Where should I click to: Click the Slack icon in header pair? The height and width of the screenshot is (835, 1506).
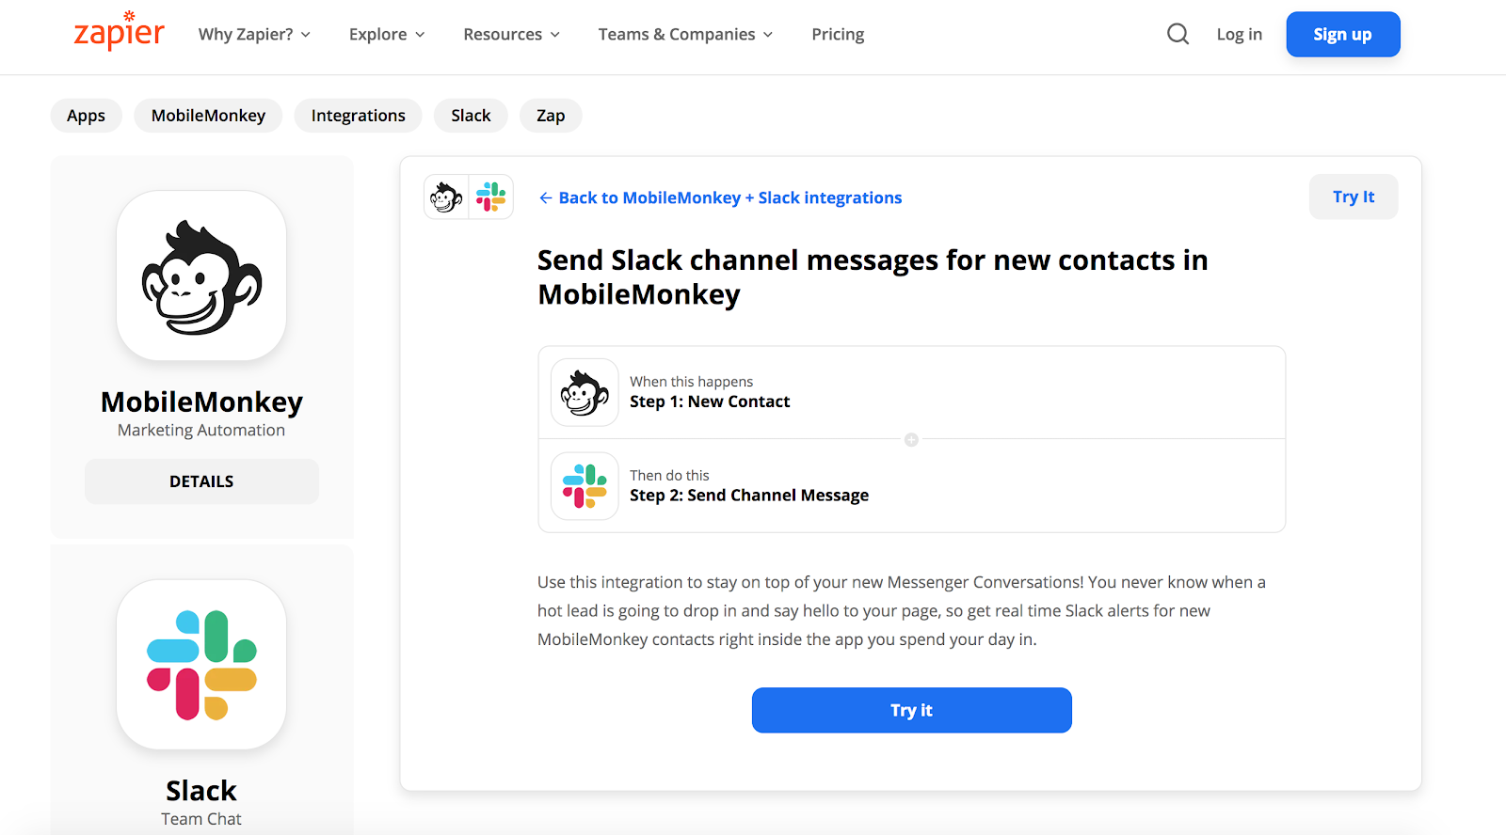coord(490,197)
